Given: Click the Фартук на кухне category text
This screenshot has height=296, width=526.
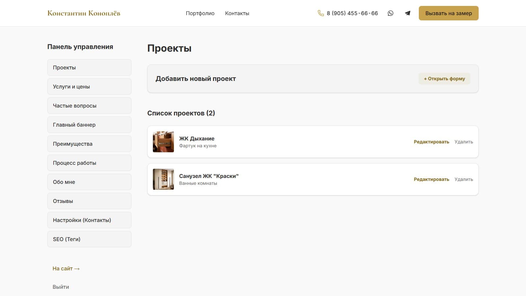Looking at the screenshot, I should coord(198,146).
